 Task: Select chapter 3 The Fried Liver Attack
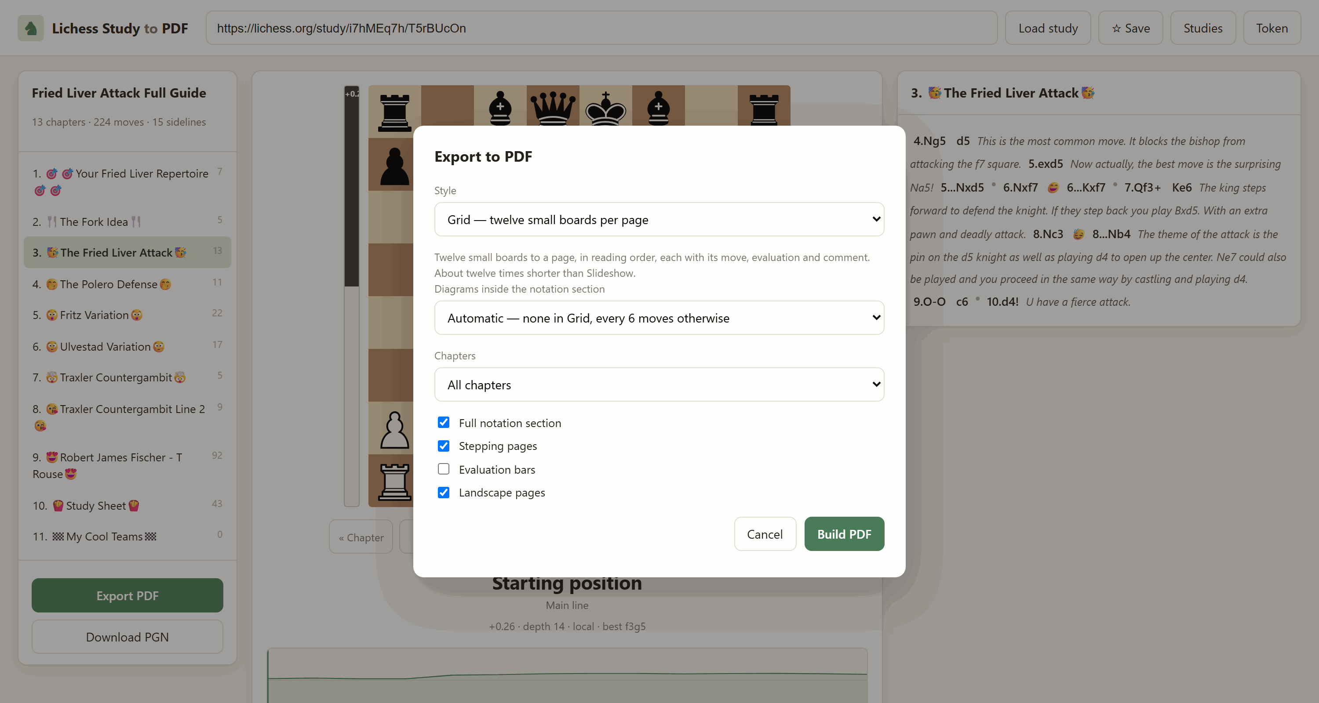click(127, 252)
